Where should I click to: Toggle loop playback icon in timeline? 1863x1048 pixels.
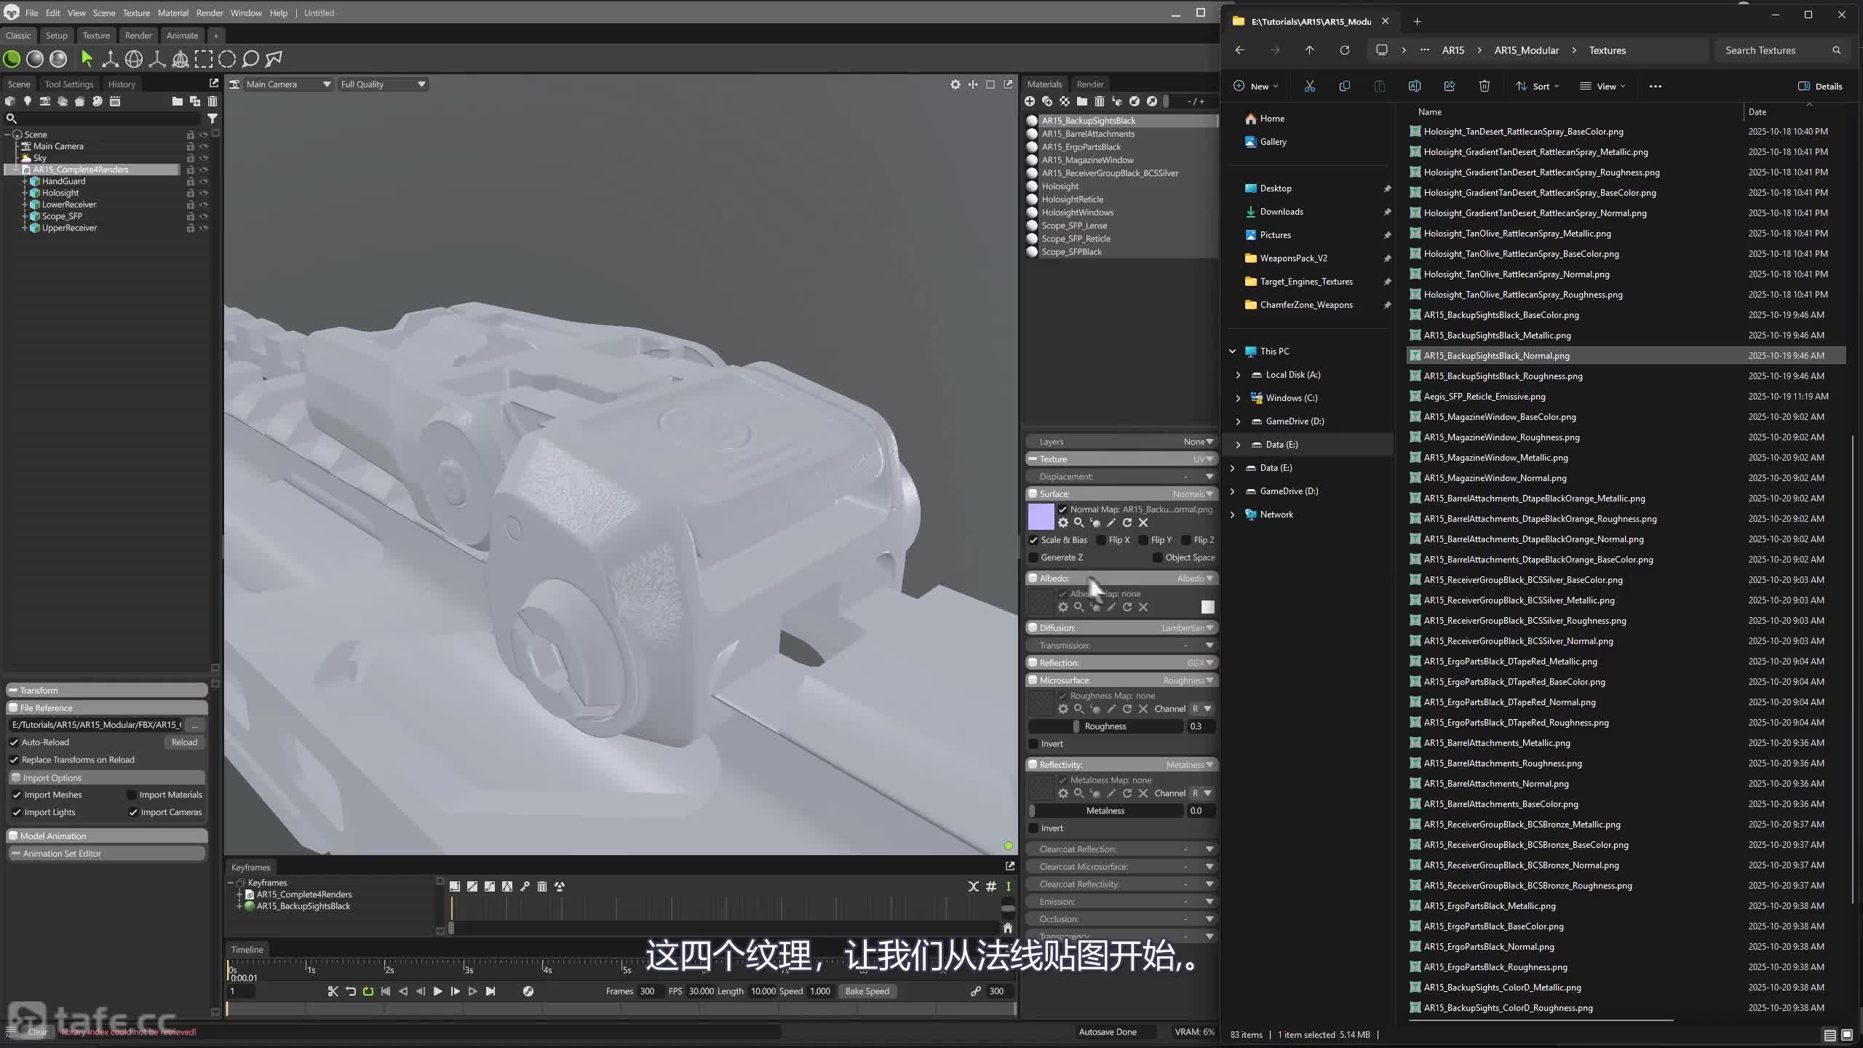click(368, 991)
